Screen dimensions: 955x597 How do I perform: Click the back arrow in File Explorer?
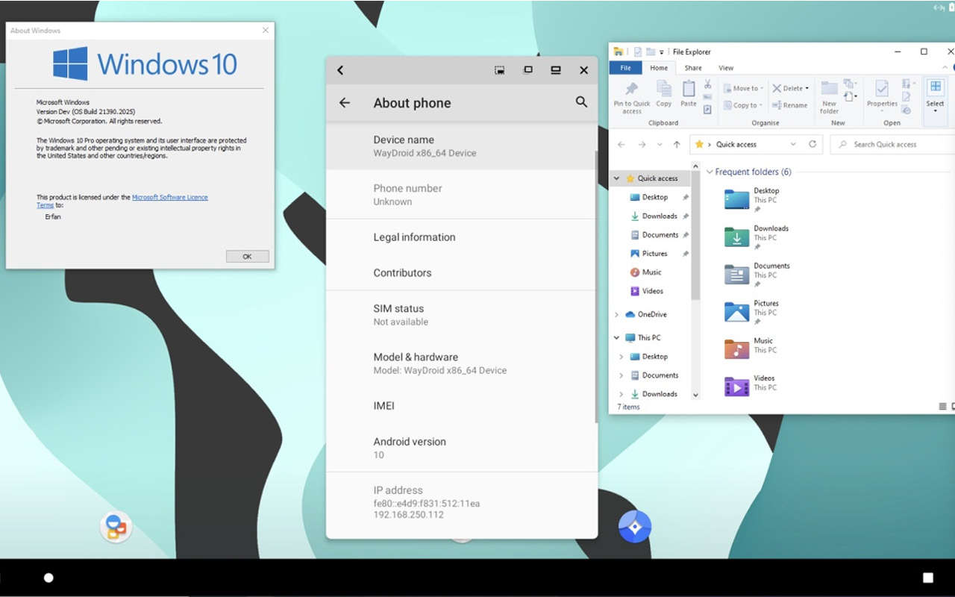(x=621, y=144)
